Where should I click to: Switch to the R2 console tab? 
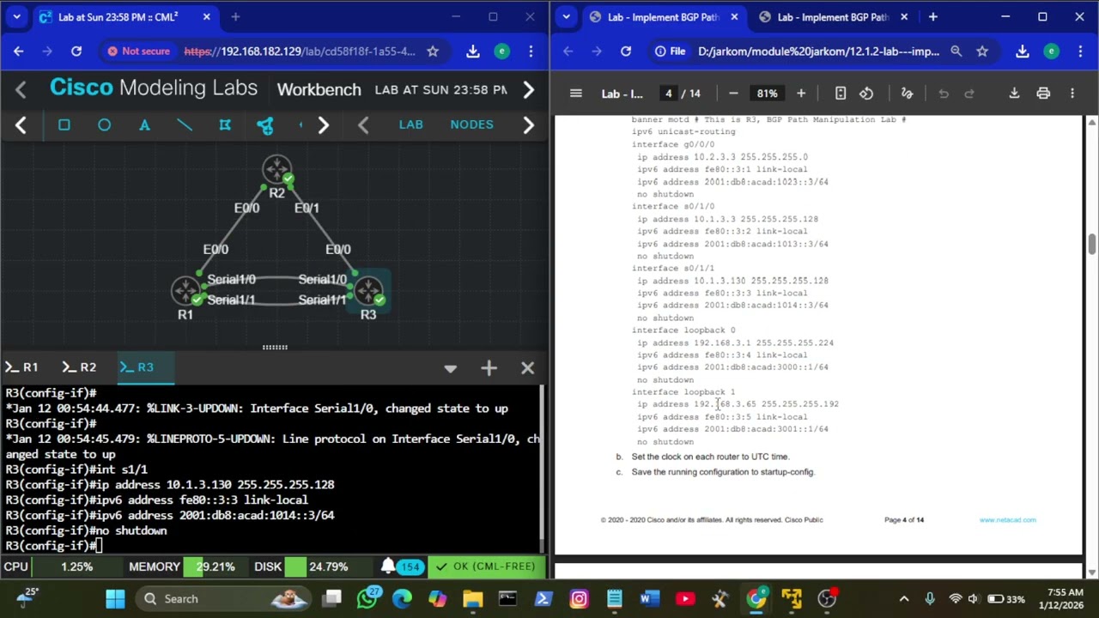pyautogui.click(x=80, y=367)
